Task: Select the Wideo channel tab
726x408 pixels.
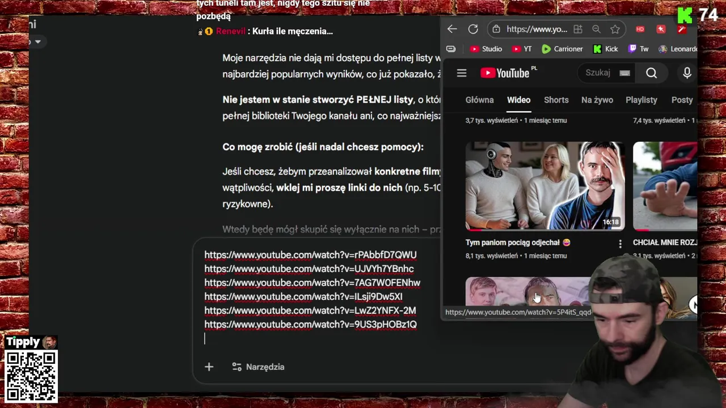Action: pos(518,100)
